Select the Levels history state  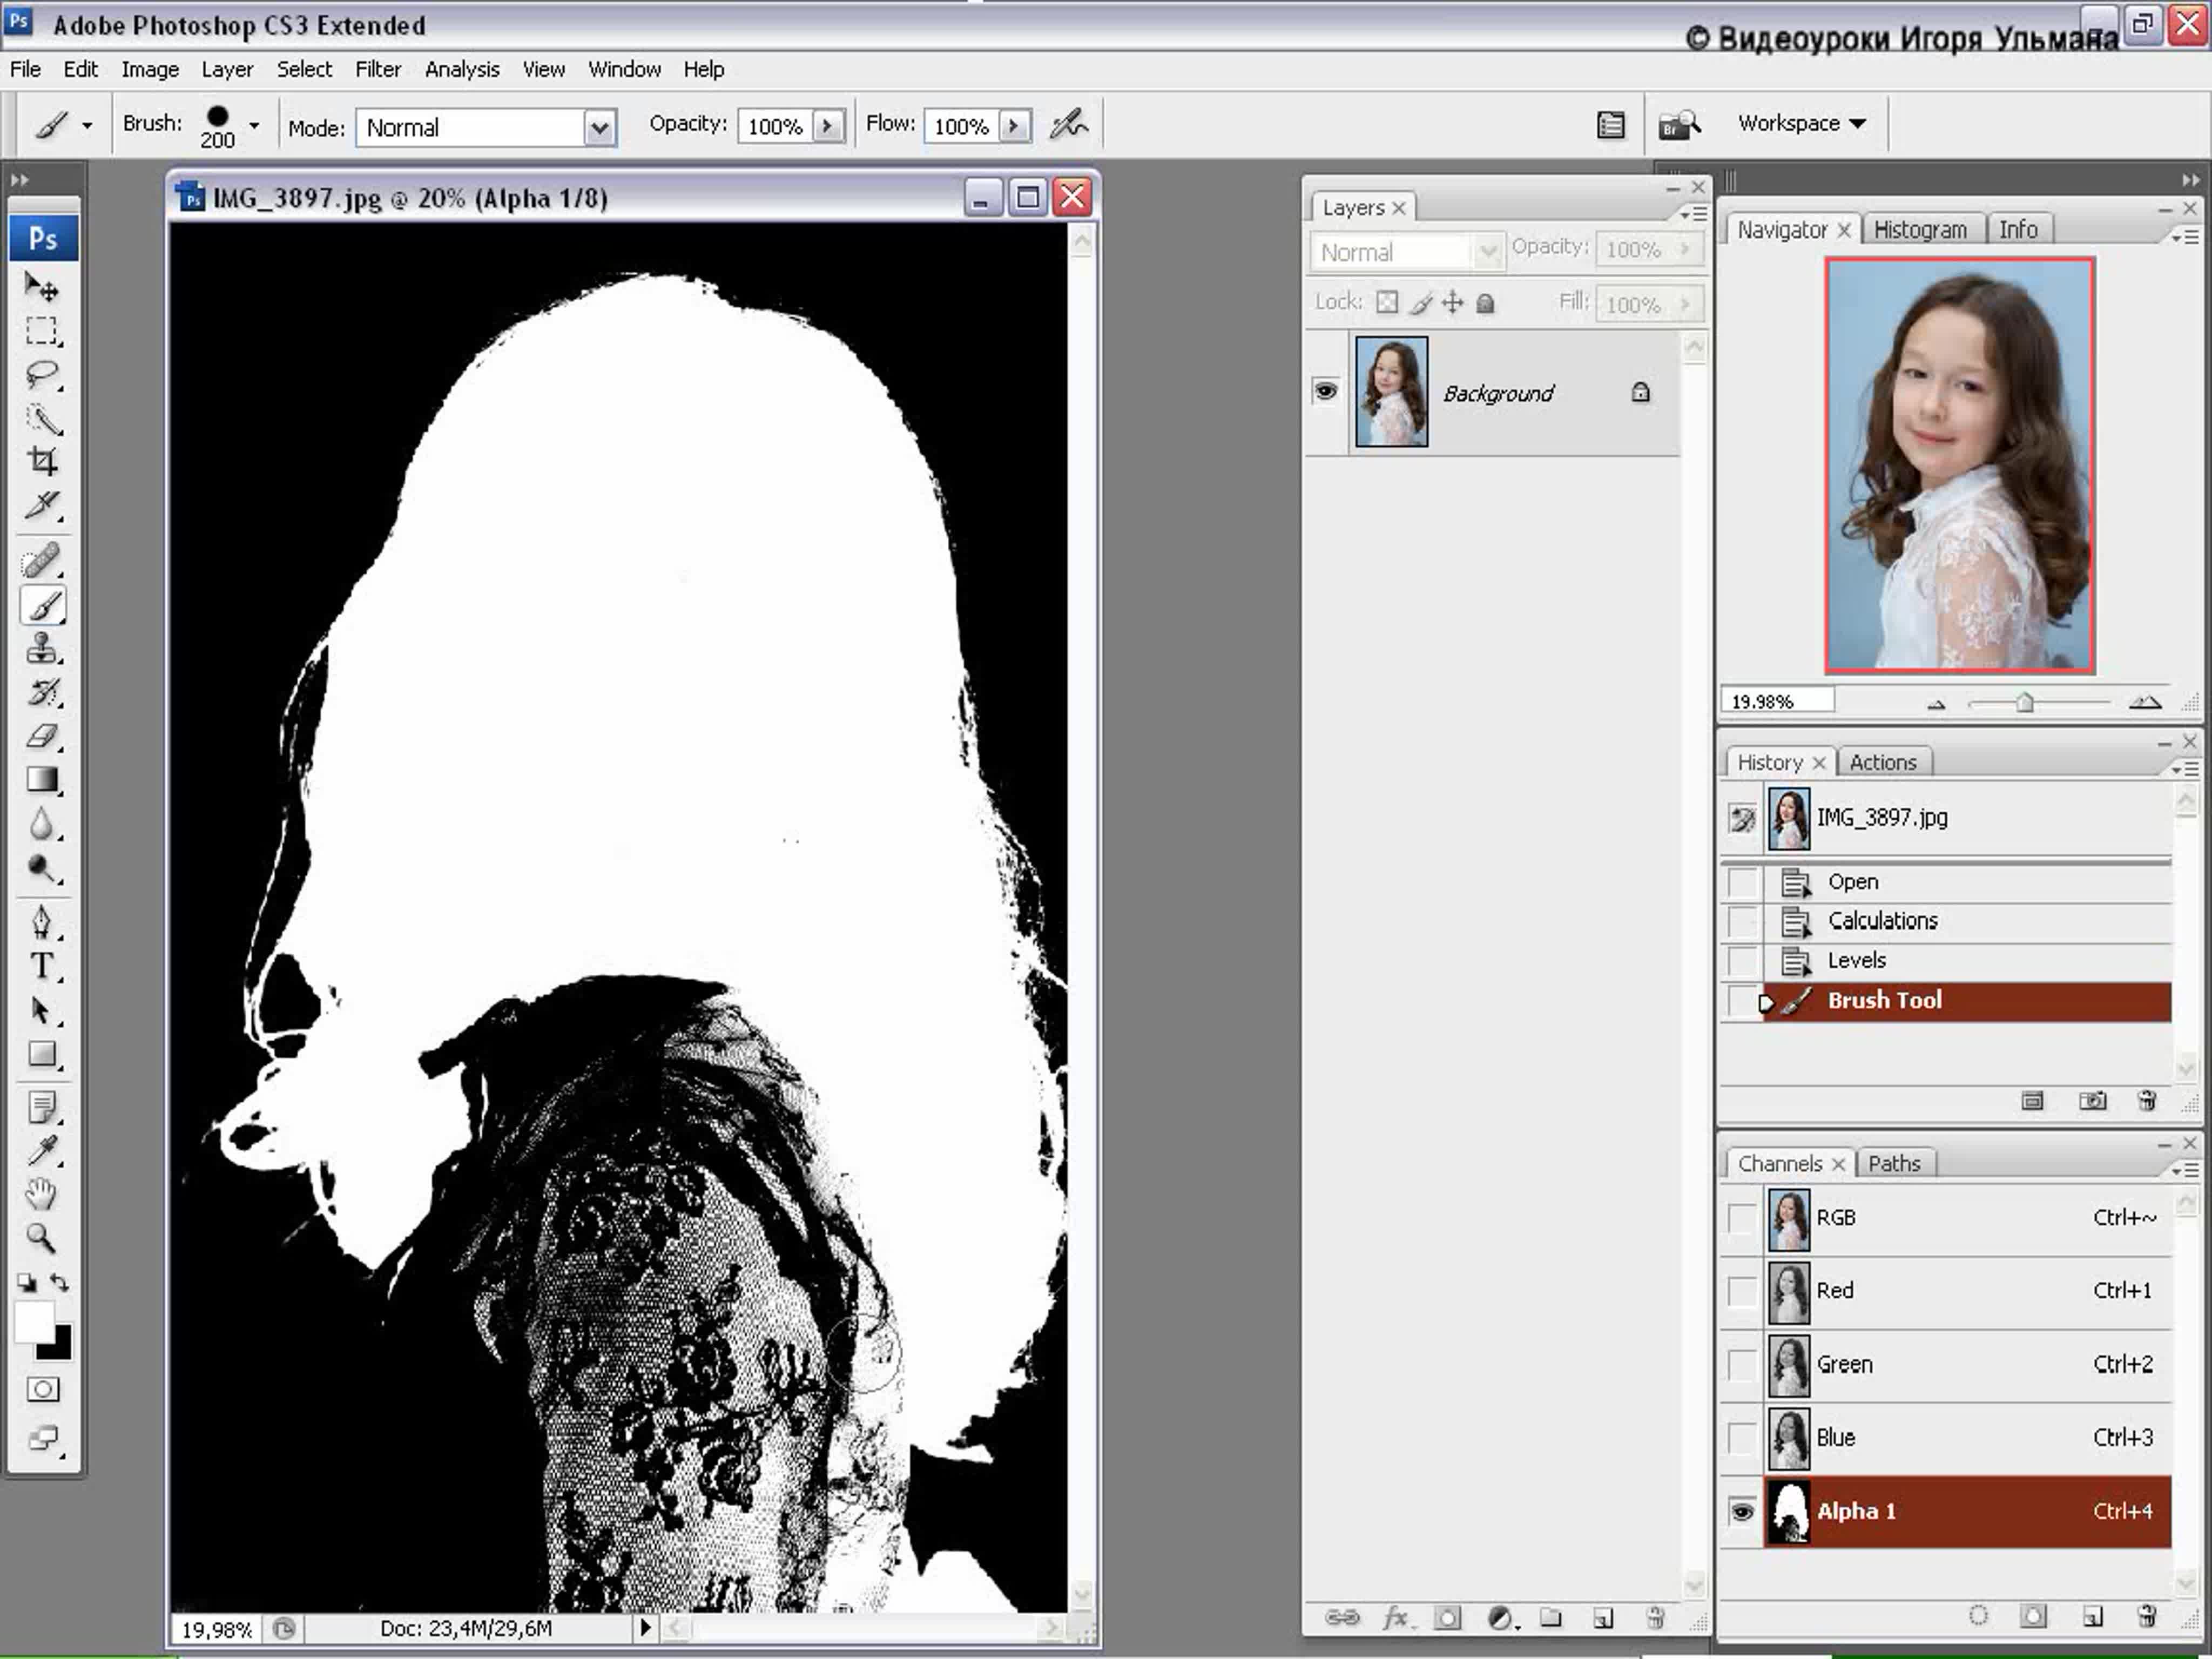(1857, 960)
